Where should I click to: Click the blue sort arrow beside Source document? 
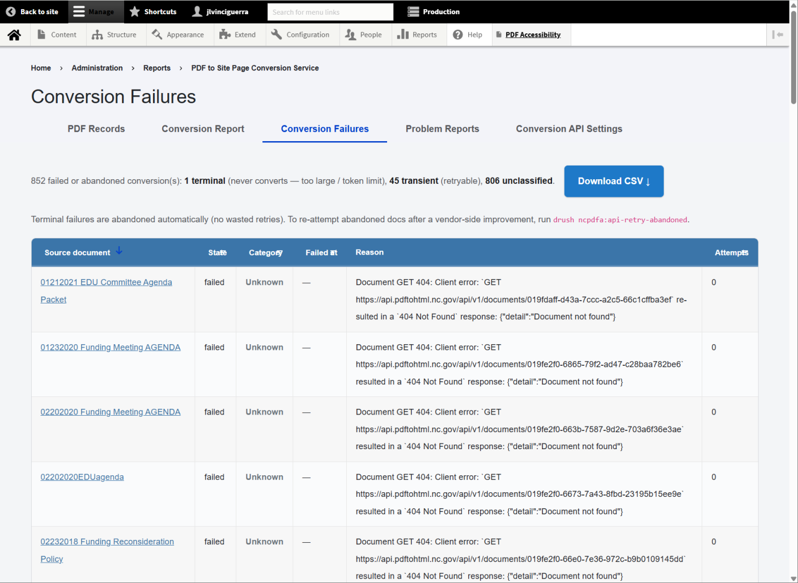(x=119, y=251)
